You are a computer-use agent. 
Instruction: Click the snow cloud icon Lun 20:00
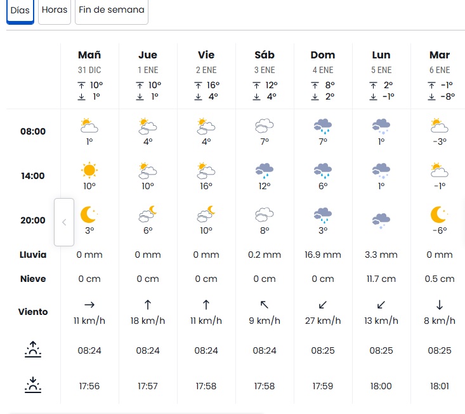[x=381, y=220]
